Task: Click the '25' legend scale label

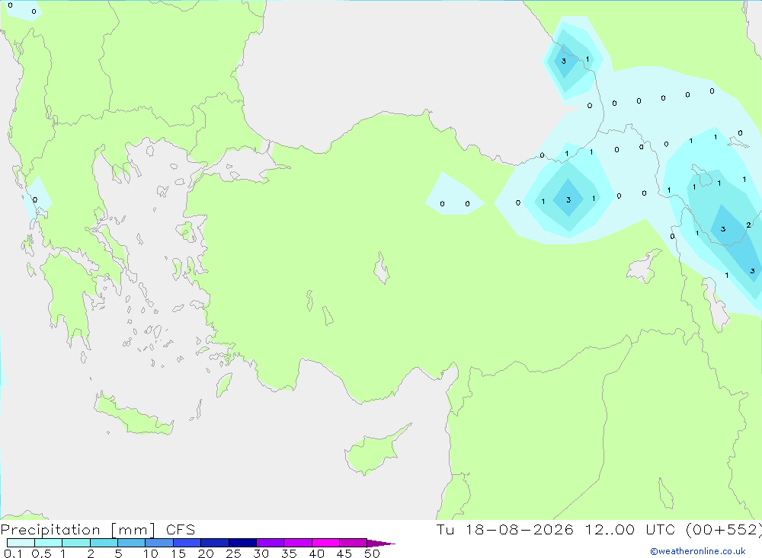Action: coord(233,553)
